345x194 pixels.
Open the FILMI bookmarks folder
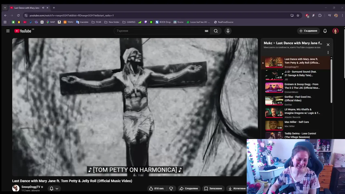click(96, 22)
